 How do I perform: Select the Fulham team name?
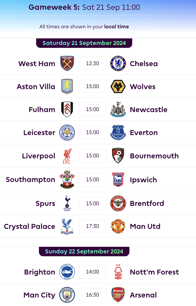42,109
